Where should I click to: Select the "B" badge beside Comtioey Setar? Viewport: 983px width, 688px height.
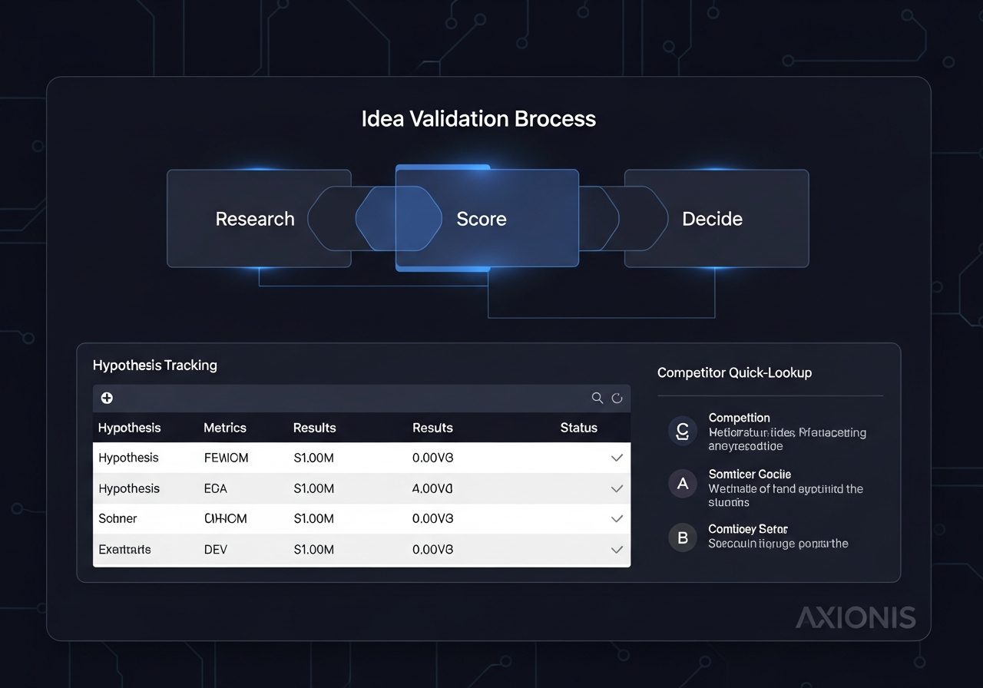(x=683, y=537)
